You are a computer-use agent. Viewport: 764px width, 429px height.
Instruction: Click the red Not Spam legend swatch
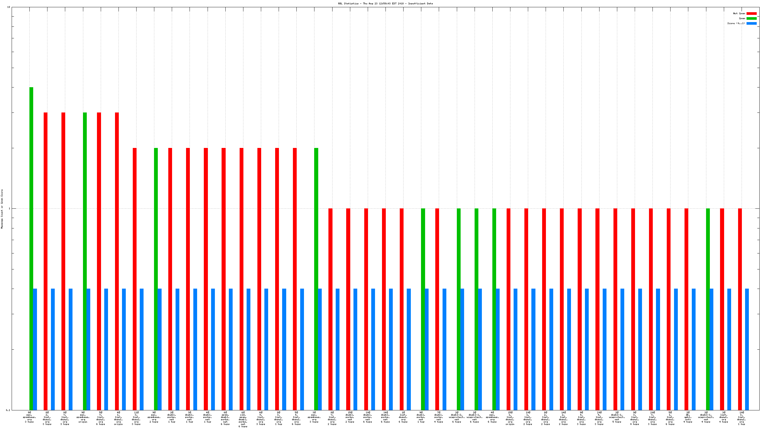pos(751,13)
